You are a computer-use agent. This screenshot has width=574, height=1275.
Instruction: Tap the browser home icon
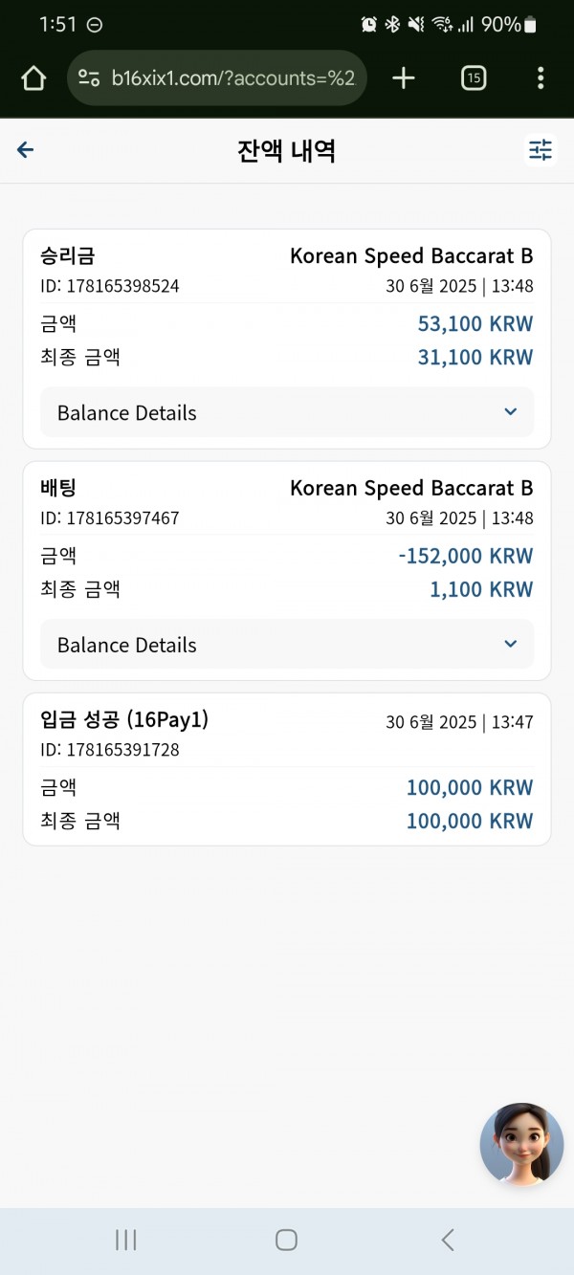click(33, 78)
